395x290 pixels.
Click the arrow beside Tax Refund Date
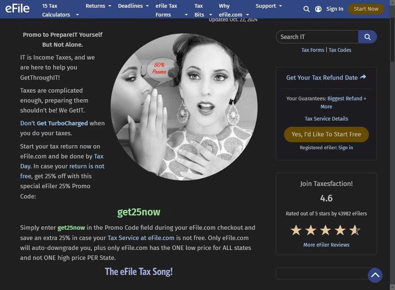[x=363, y=77]
